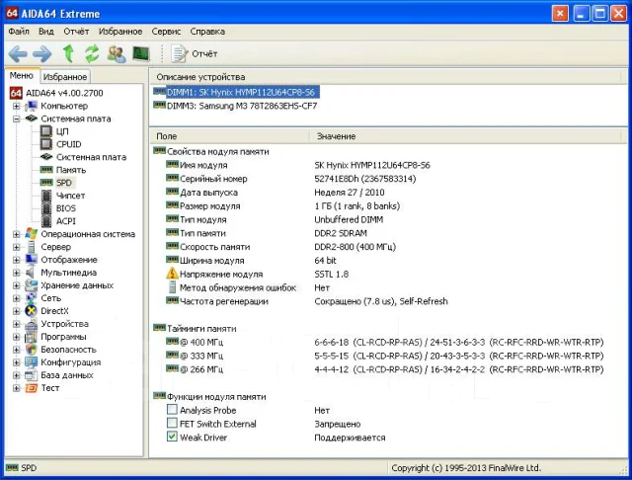Click the orange Тест icon in tree

pos(31,388)
